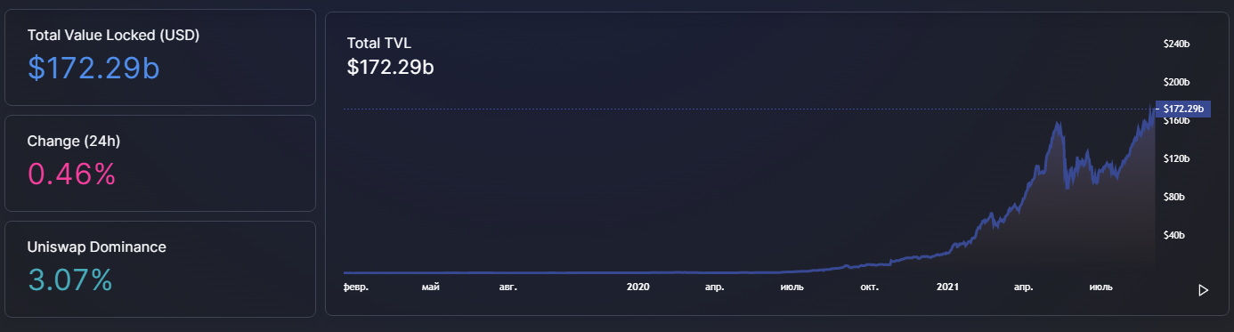Click the февр. label on time axis
1234x332 pixels.
click(356, 287)
